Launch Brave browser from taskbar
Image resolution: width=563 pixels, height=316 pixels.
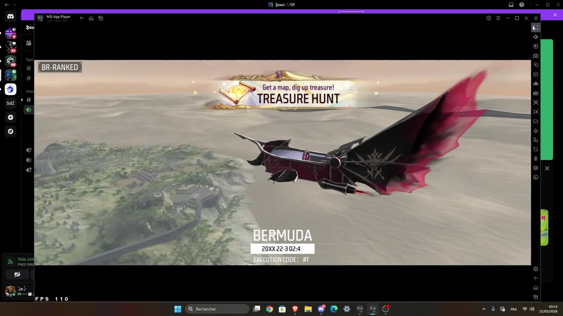295,309
